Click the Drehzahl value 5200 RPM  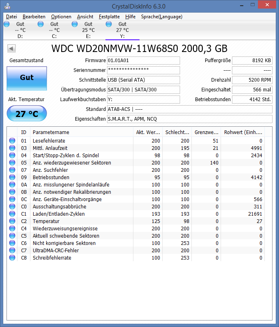tap(252, 80)
